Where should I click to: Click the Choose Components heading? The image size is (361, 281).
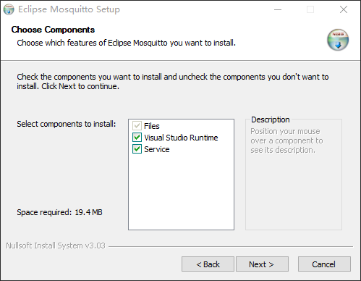53,30
